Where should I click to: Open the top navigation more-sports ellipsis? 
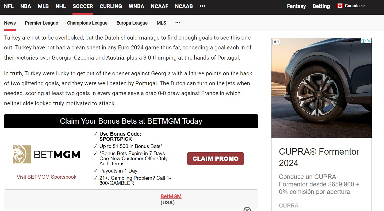[202, 6]
